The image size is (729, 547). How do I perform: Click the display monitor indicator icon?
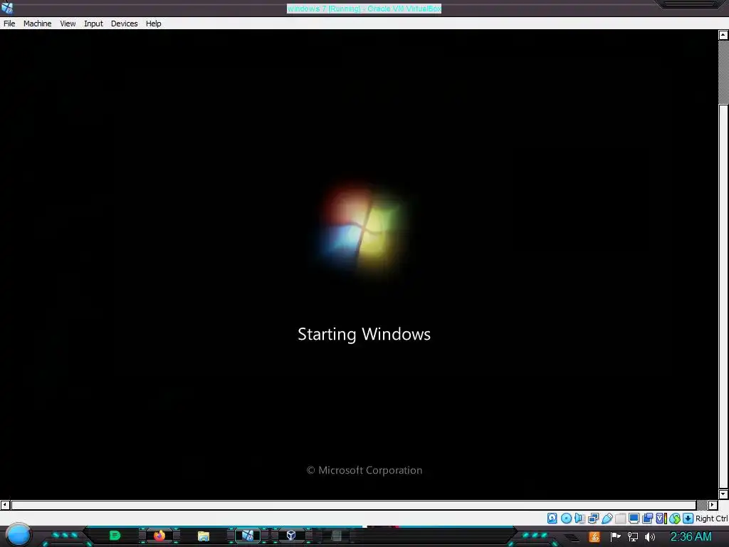tap(634, 519)
